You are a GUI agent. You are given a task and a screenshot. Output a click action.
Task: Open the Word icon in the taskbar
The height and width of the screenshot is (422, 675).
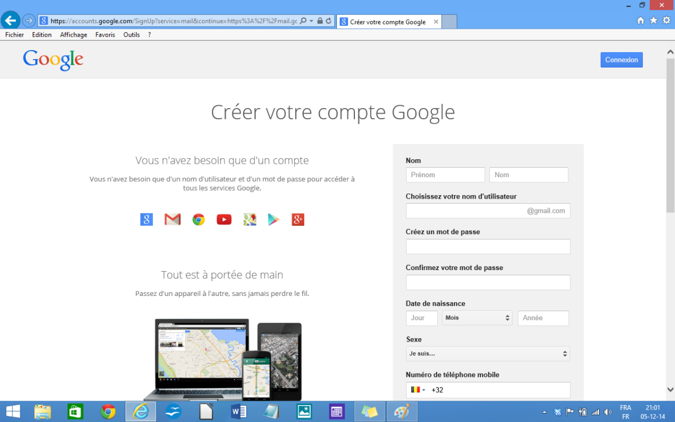[x=239, y=411]
